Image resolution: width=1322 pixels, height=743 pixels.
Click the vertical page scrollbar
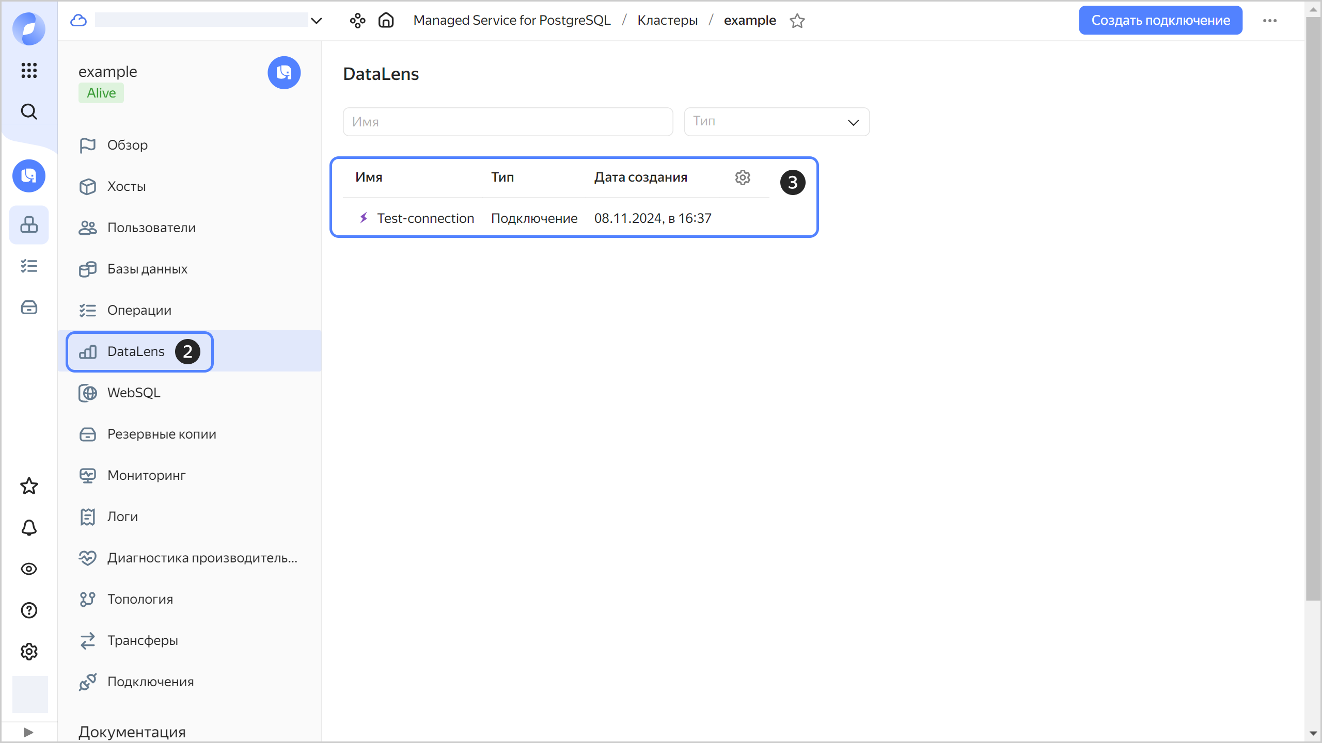coord(1313,310)
